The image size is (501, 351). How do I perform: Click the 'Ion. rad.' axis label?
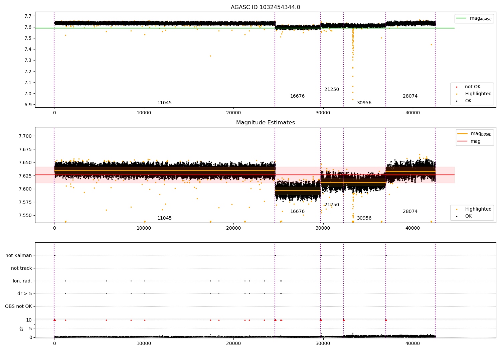coord(22,281)
